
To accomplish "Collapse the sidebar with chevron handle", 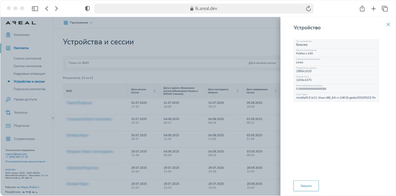I will [x=53, y=118].
